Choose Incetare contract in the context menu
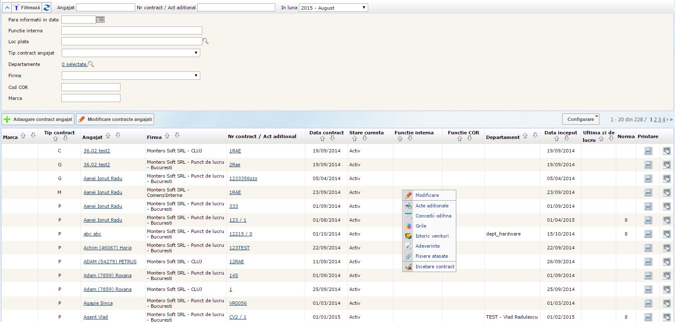675x322 pixels. tap(434, 267)
